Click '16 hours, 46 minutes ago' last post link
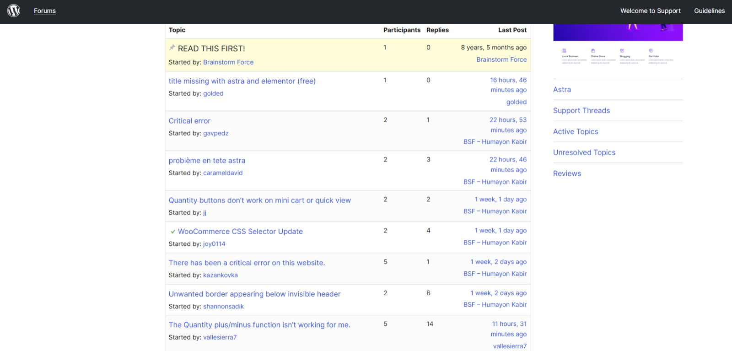 point(508,85)
